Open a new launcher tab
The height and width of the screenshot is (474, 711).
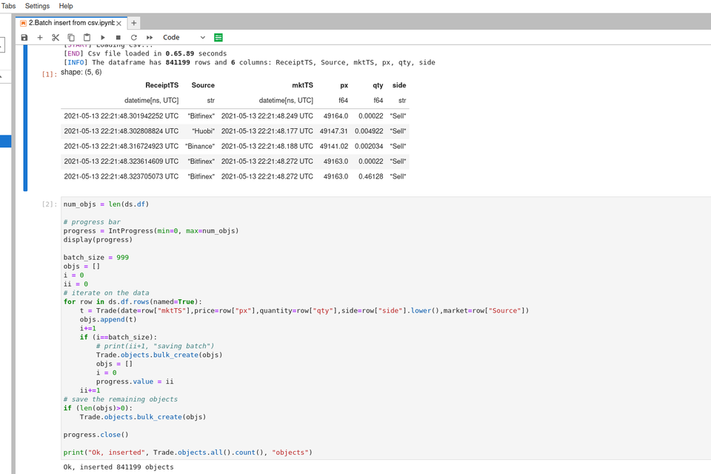coord(134,23)
